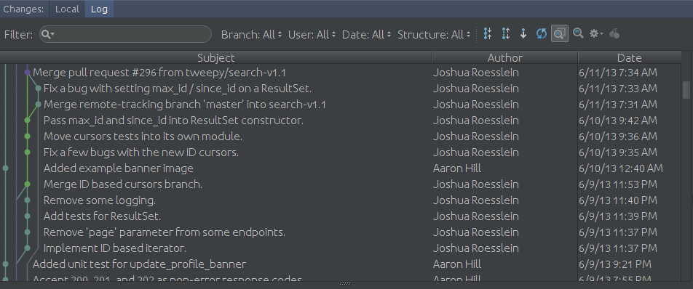Open search history from the filter magnifier icon
The width and height of the screenshot is (693, 289).
coord(48,34)
